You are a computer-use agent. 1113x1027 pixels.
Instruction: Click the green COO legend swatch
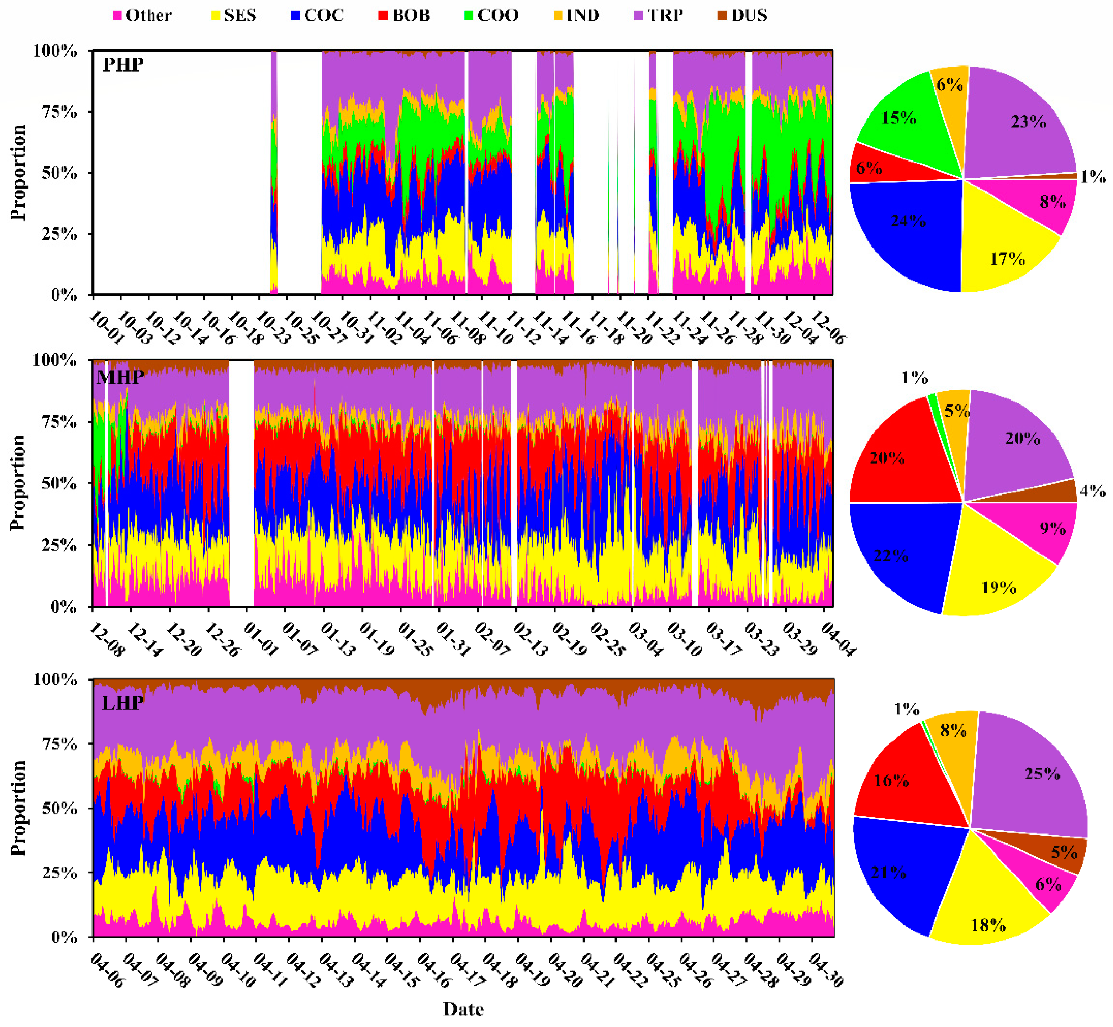click(x=469, y=16)
